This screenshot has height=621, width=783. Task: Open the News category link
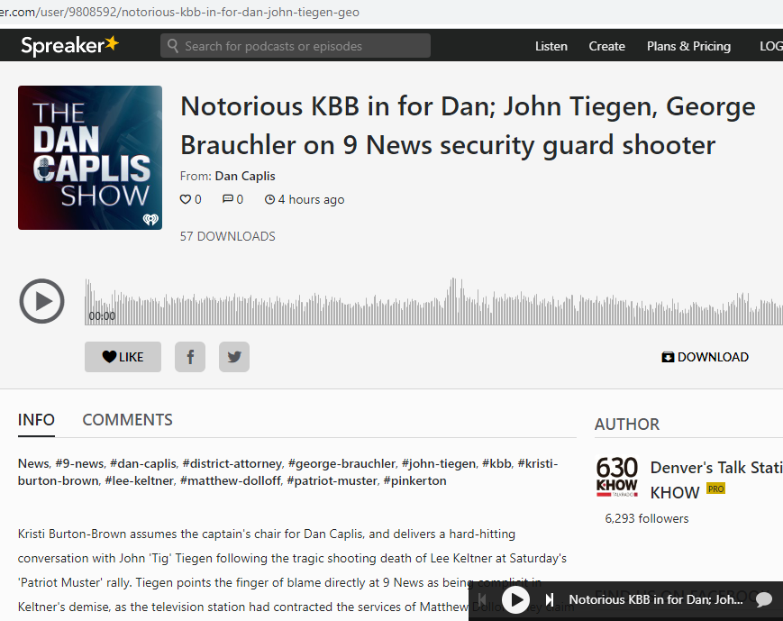pyautogui.click(x=33, y=463)
